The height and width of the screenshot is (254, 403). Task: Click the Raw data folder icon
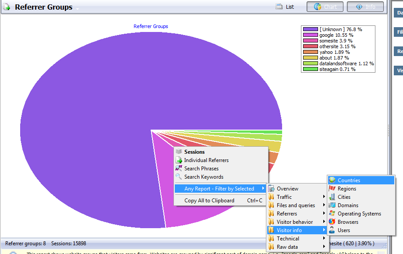271,247
